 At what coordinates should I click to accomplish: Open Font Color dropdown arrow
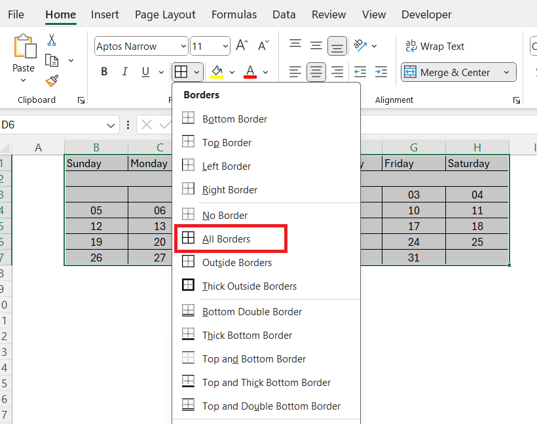(x=265, y=72)
